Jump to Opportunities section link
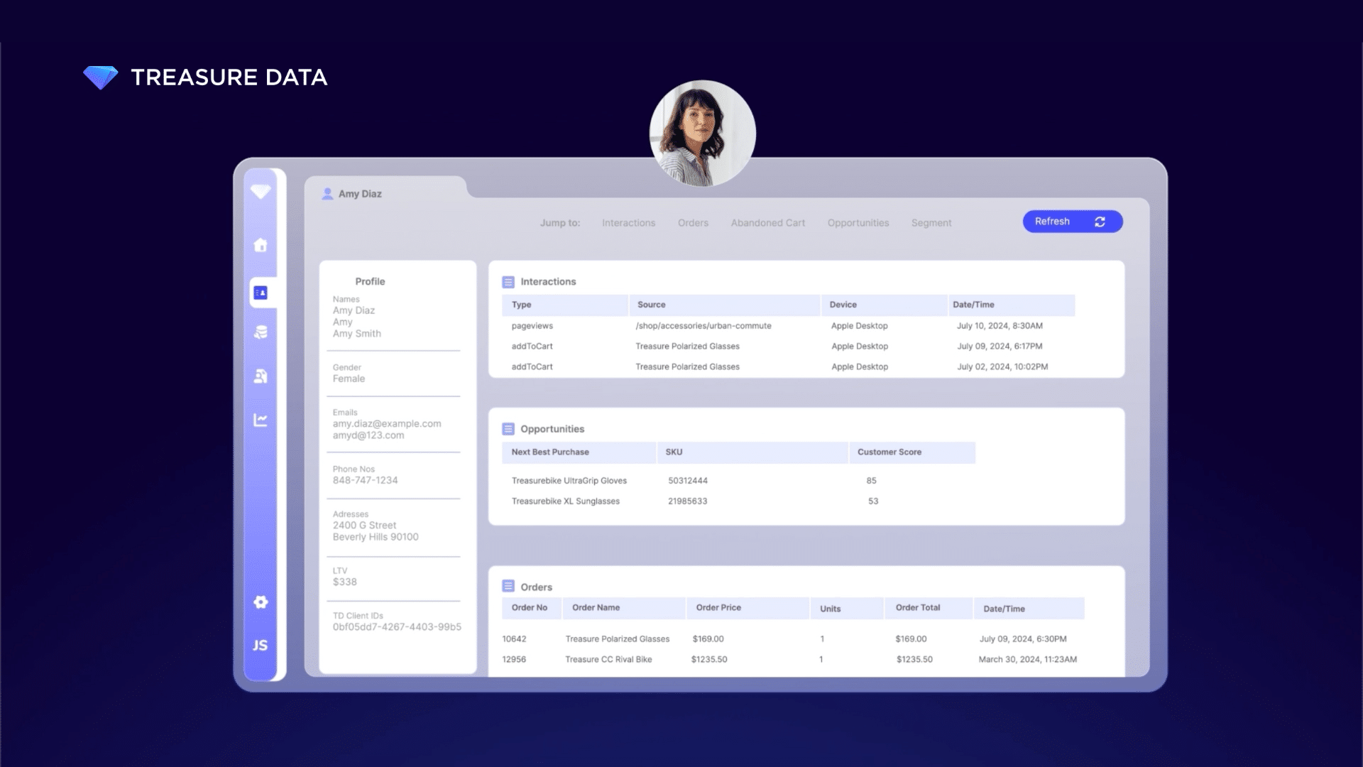1363x767 pixels. tap(858, 223)
